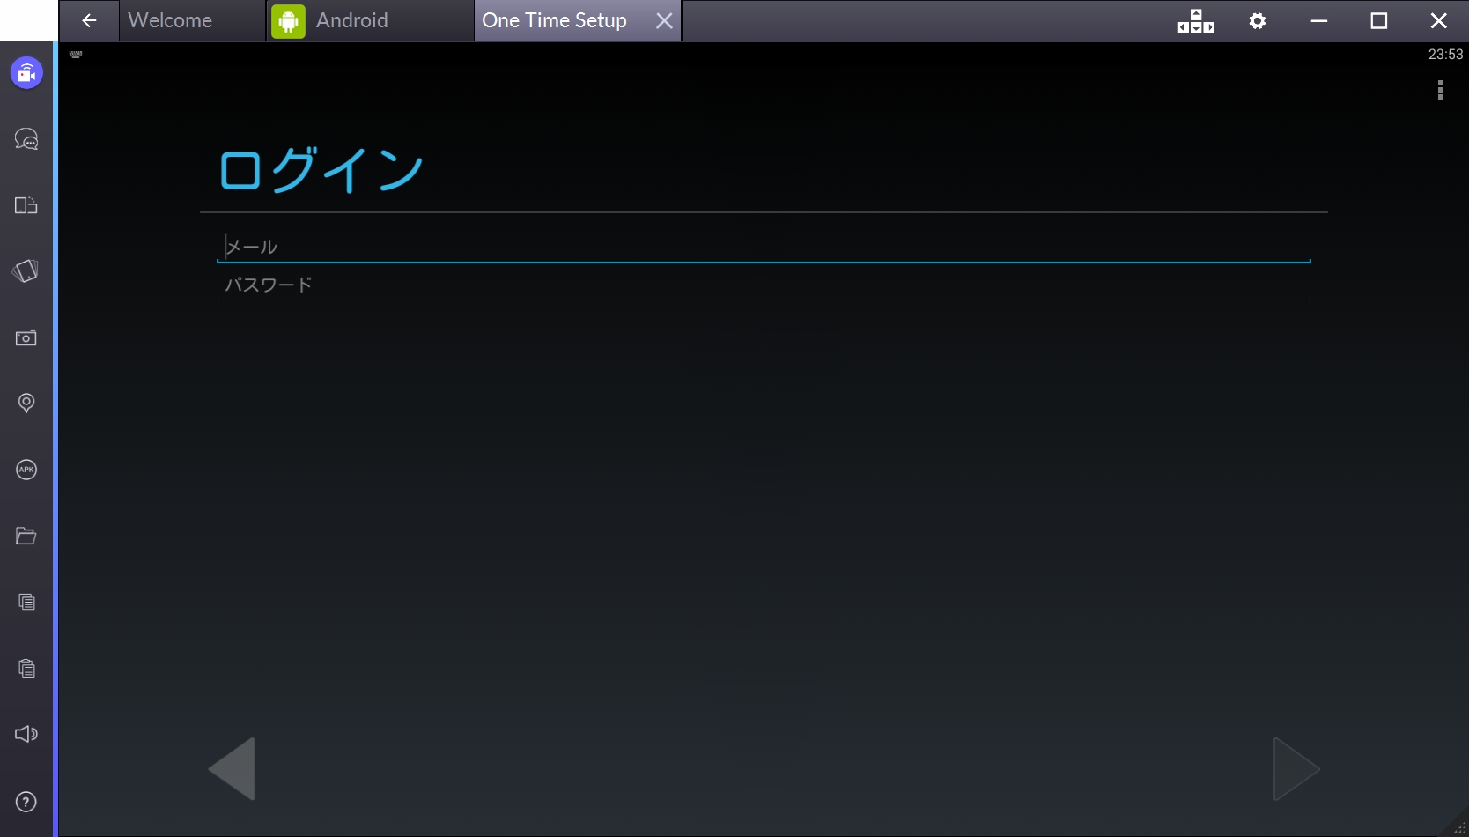Proceed with the right triangle next button
This screenshot has width=1469, height=837.
click(x=1296, y=769)
